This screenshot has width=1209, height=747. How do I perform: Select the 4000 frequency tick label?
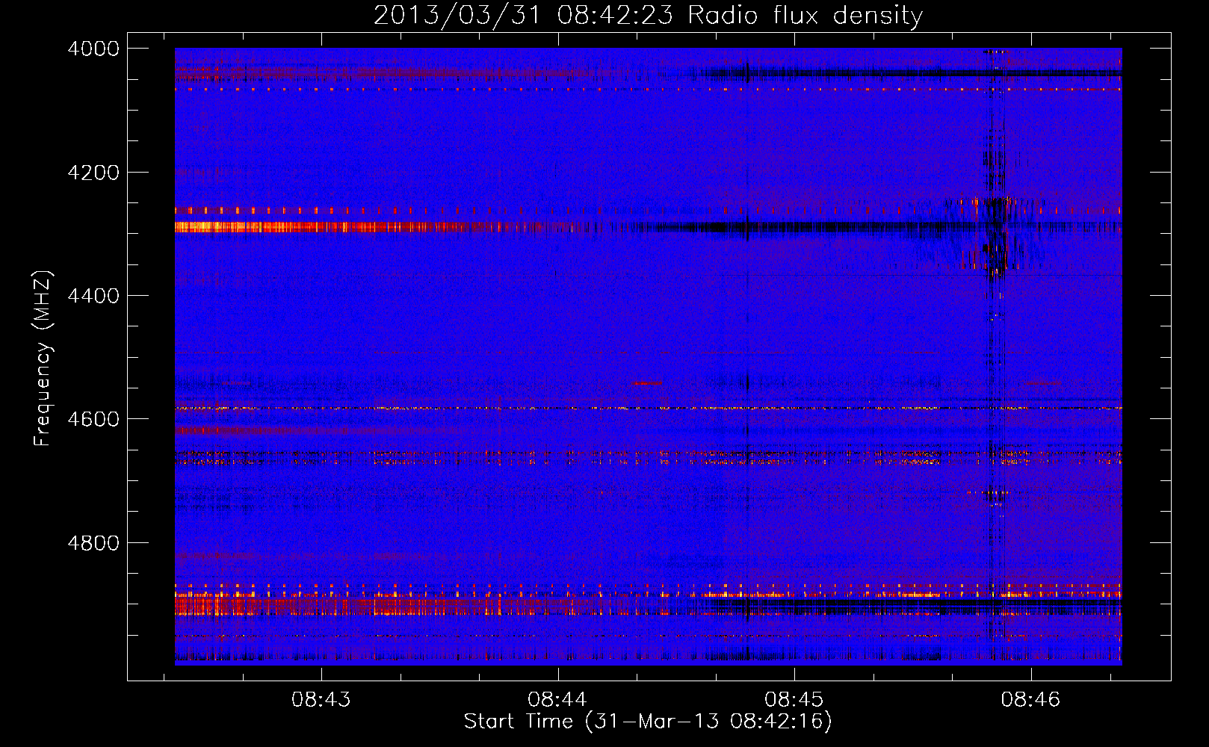[93, 49]
